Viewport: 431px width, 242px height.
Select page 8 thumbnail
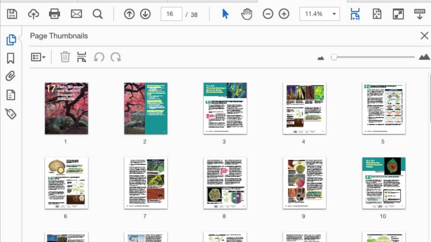pos(225,183)
